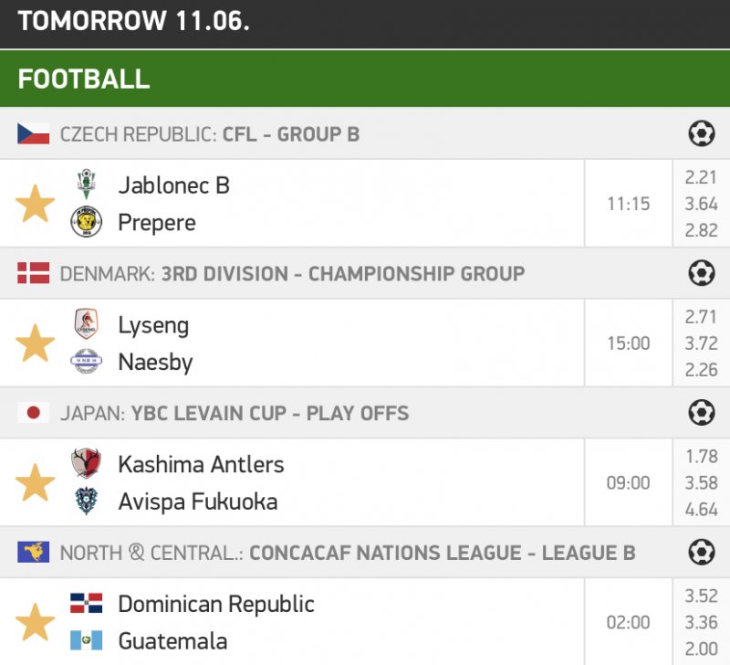Click the Kashima Antlers club logo
The height and width of the screenshot is (665, 730).
click(87, 464)
